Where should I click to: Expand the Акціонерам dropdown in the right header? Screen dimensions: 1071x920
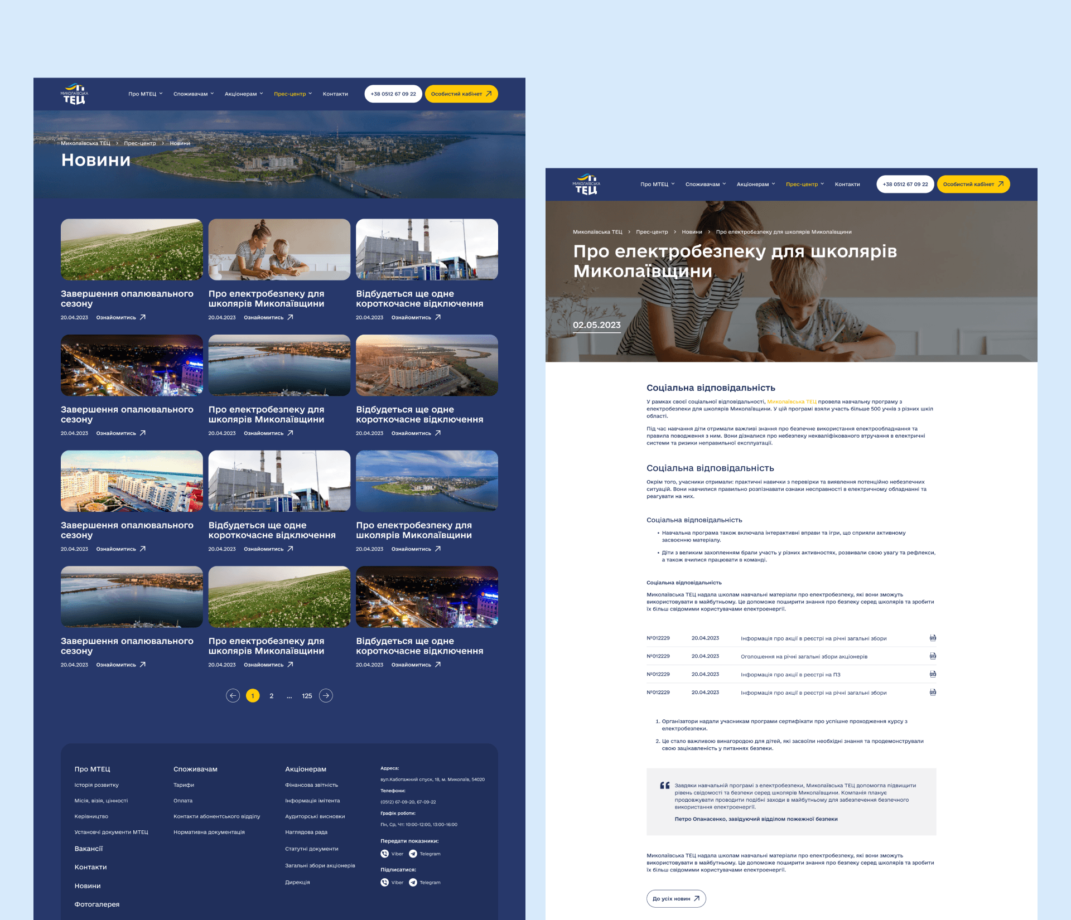pos(755,184)
